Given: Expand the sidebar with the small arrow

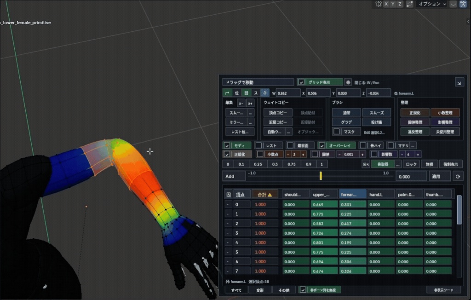Looking at the screenshot, I should 468,21.
